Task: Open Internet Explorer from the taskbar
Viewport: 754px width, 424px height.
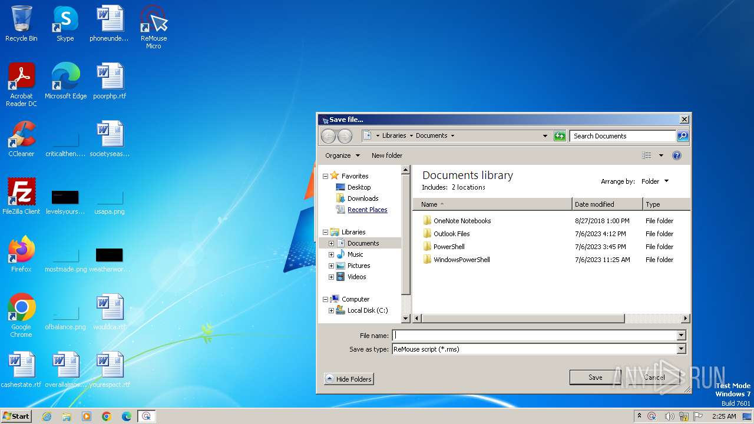Action: (x=47, y=416)
